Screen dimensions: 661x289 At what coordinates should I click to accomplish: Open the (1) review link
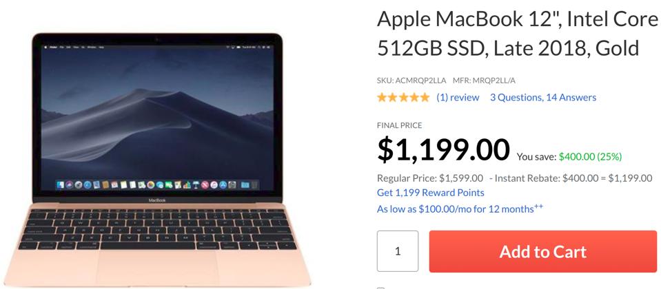point(458,98)
